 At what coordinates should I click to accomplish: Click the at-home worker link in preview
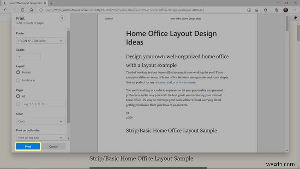click(165, 82)
